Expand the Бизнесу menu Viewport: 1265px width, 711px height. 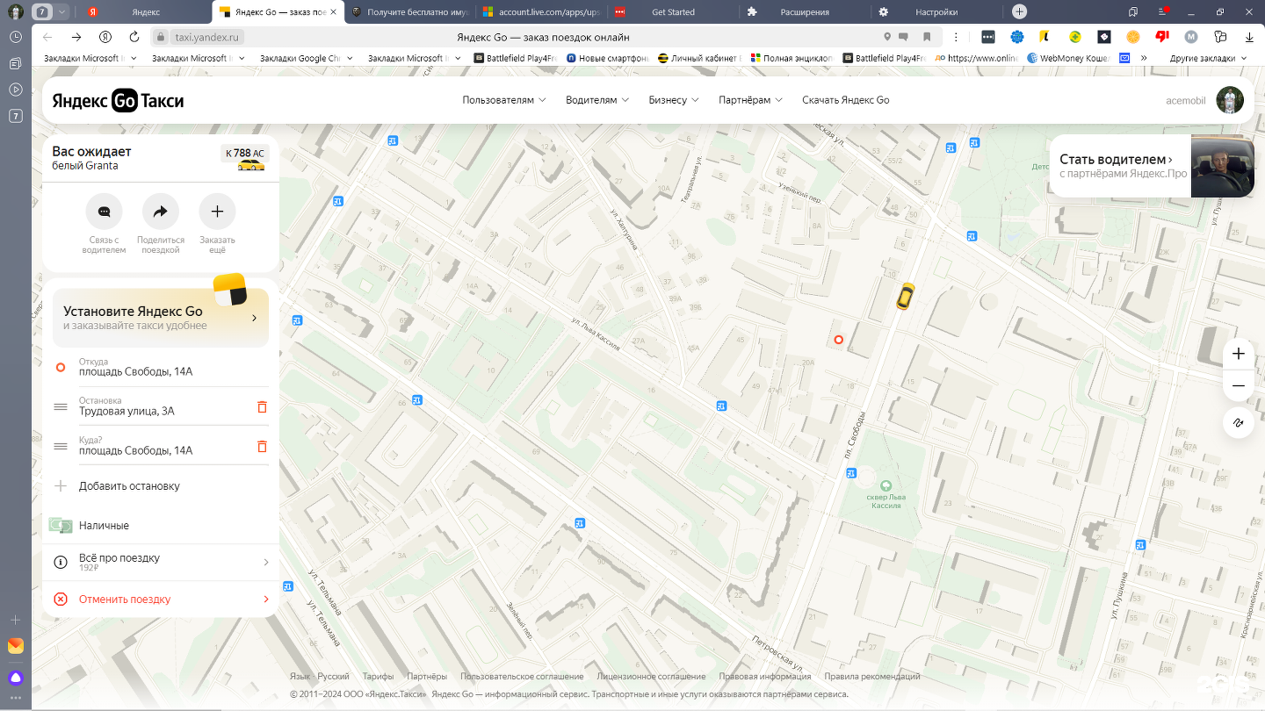coord(674,100)
